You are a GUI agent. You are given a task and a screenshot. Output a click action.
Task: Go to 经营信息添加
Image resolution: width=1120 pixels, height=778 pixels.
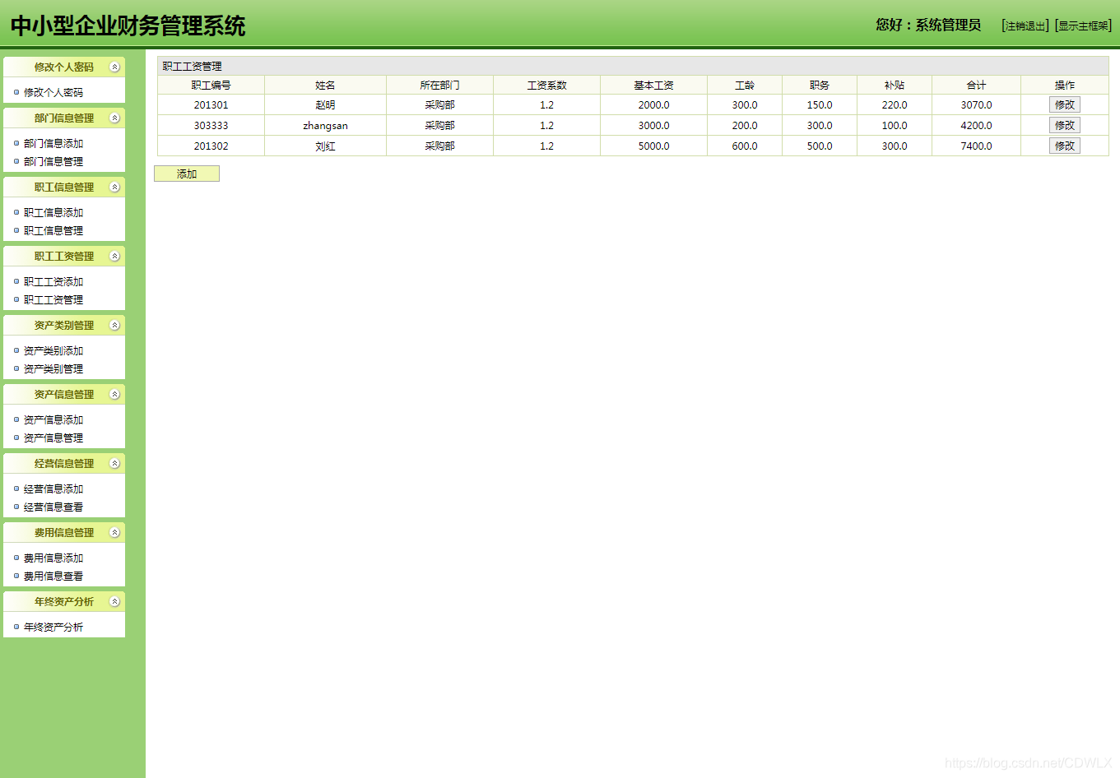(x=53, y=489)
